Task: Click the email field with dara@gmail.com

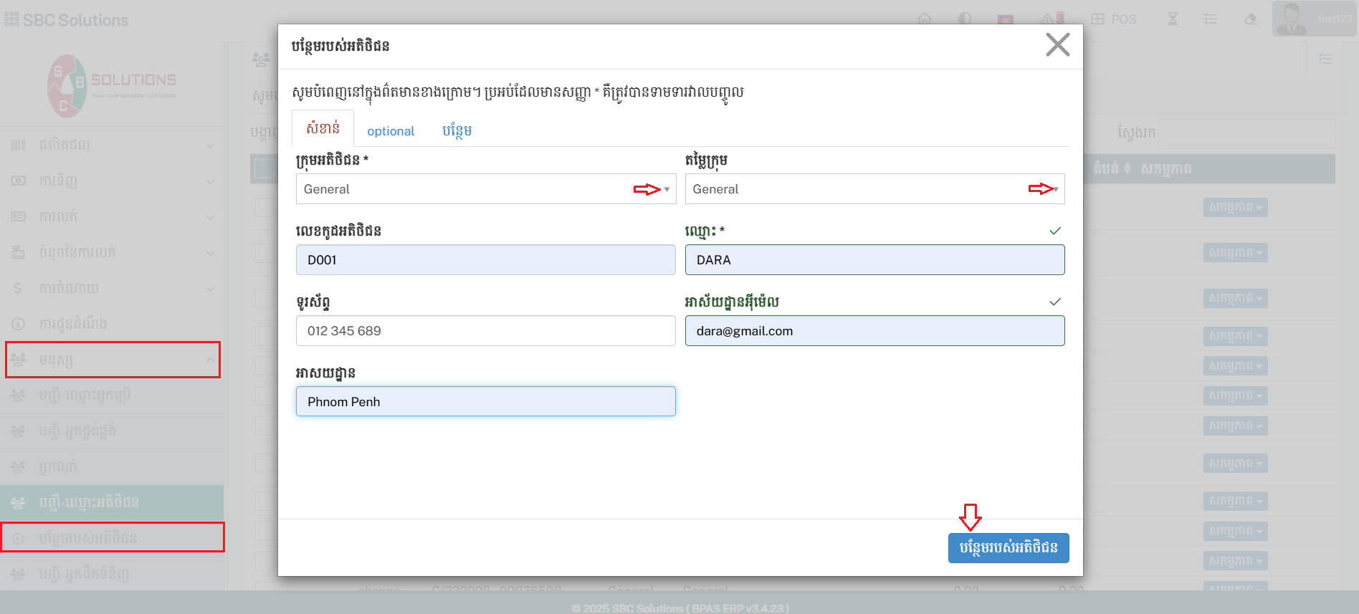Action: [x=874, y=331]
